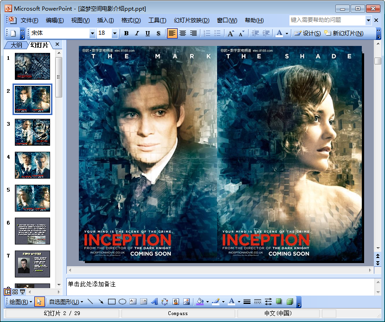This screenshot has width=385, height=322.
Task: Click 新幻灯片(N) new slide button
Action: click(x=344, y=33)
